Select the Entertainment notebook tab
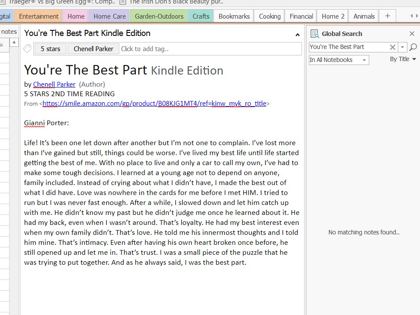The height and width of the screenshot is (315, 420). [39, 16]
